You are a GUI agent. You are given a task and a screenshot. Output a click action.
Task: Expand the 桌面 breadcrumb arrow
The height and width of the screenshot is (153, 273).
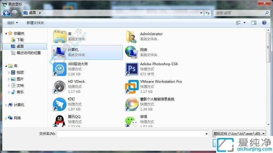[40, 13]
